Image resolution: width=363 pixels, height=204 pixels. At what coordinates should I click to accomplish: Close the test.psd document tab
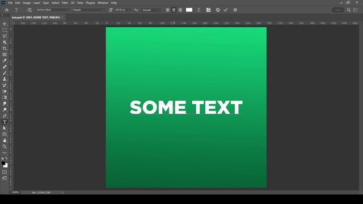(62, 18)
